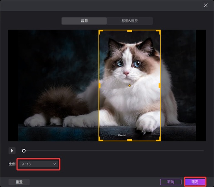Viewport: 214px width, 187px height.
Task: Click the play button below the preview
Action: click(12, 150)
